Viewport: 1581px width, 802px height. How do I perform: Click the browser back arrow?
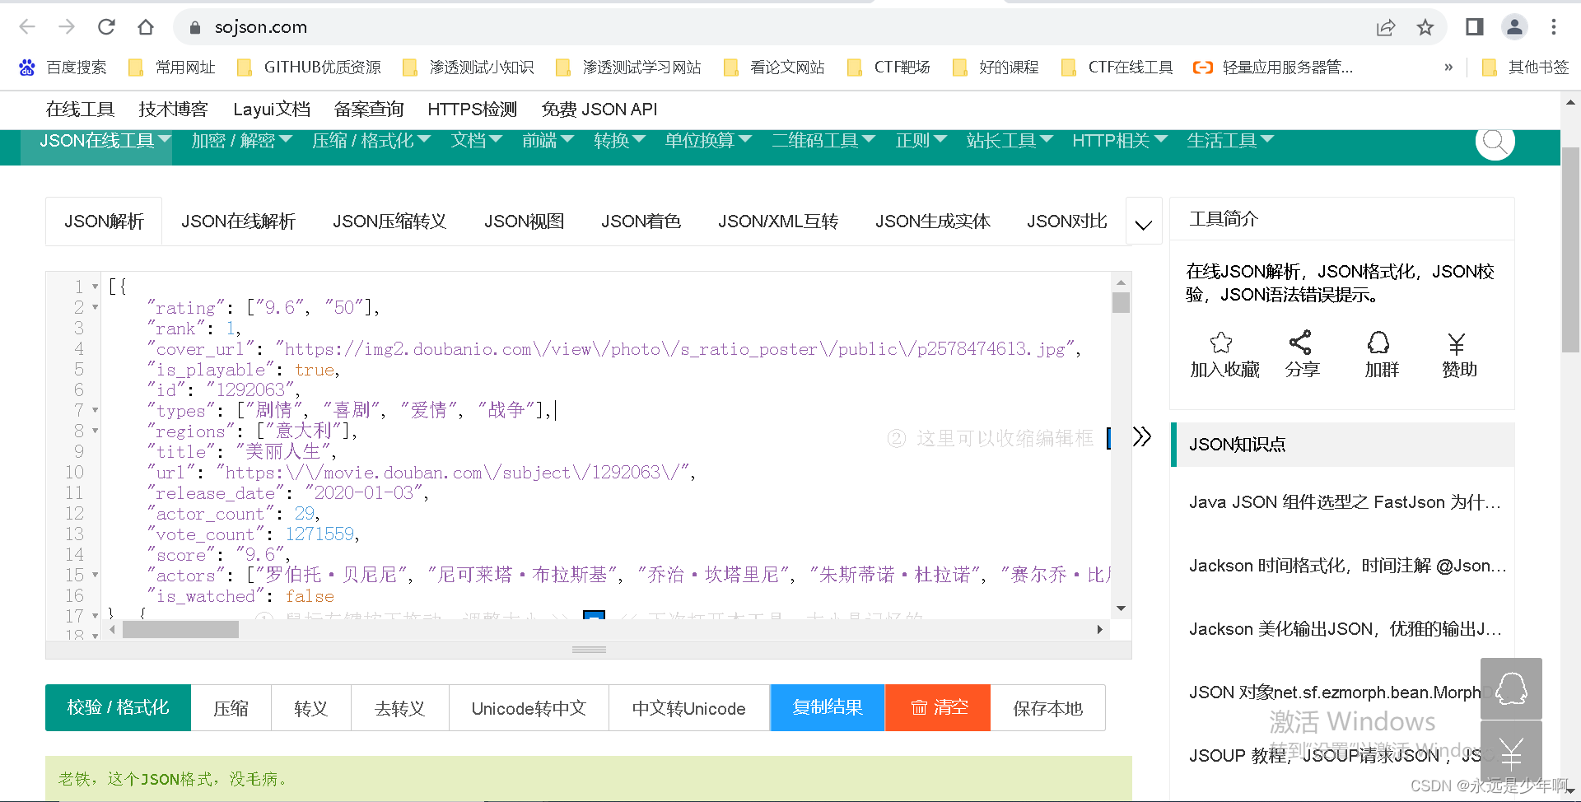[27, 27]
